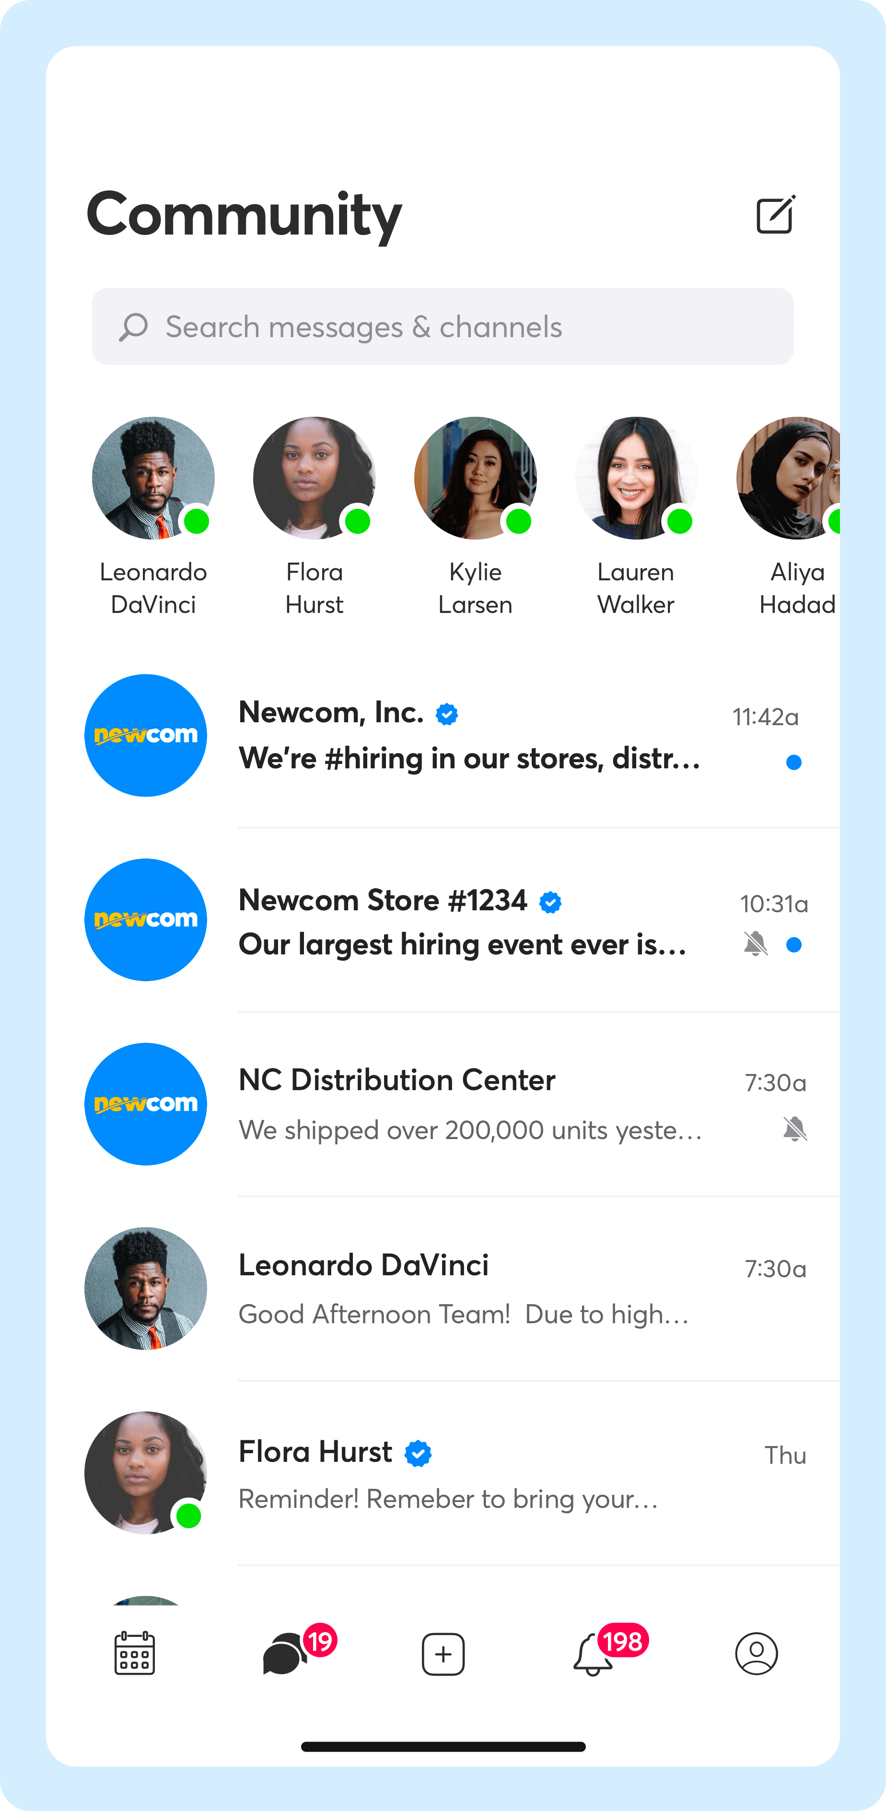Screen dimensions: 886x1811
Task: Open the calendar tab icon
Action: (134, 1654)
